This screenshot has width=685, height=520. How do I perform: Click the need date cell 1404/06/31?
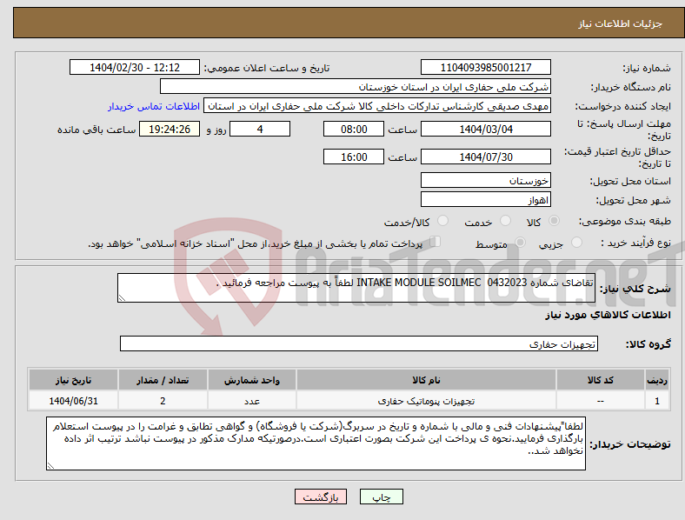pyautogui.click(x=73, y=401)
